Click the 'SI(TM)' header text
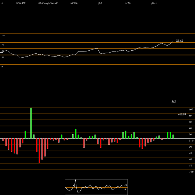This screenshot has width=195, height=195. tap(74, 3)
